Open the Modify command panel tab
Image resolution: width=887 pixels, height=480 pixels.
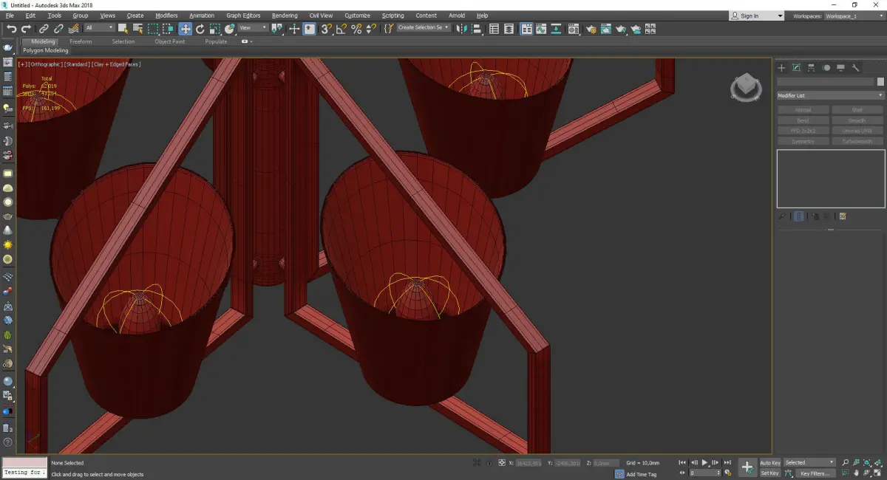click(797, 68)
